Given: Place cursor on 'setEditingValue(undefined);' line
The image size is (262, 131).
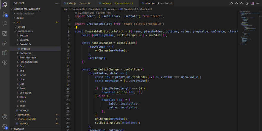Looking at the screenshot, I should tap(118, 123).
